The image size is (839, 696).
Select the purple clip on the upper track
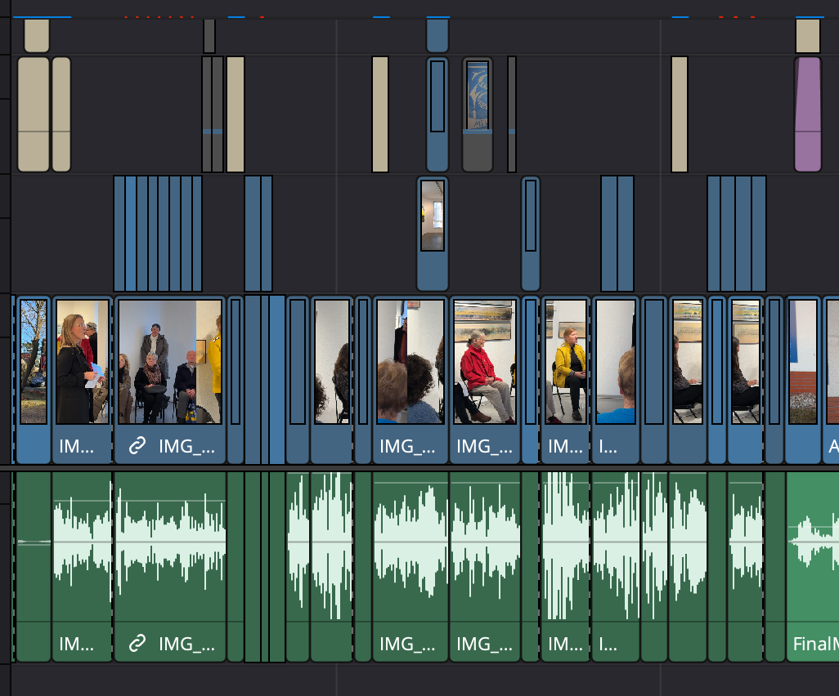click(x=807, y=114)
